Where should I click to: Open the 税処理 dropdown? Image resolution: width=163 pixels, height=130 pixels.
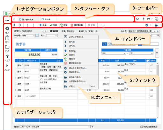coord(28,36)
